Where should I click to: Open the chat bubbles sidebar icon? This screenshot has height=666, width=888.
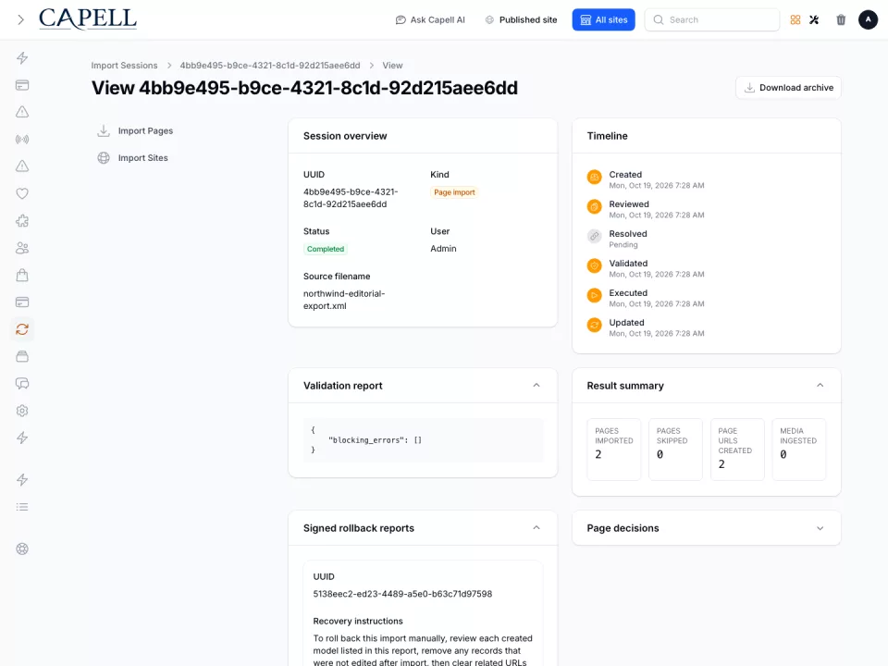[x=22, y=383]
